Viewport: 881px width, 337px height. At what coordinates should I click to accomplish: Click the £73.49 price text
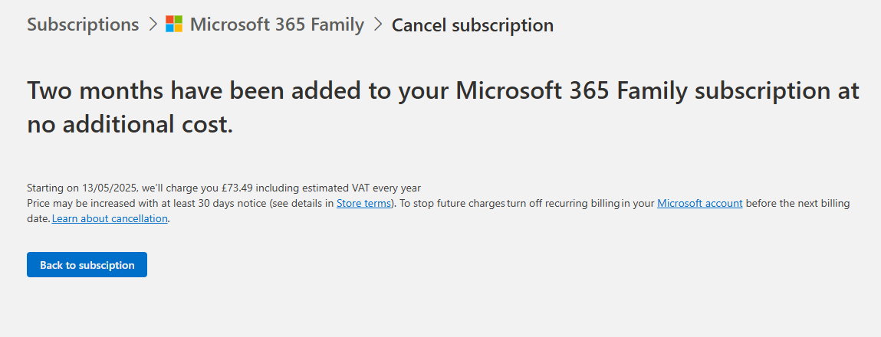point(238,188)
